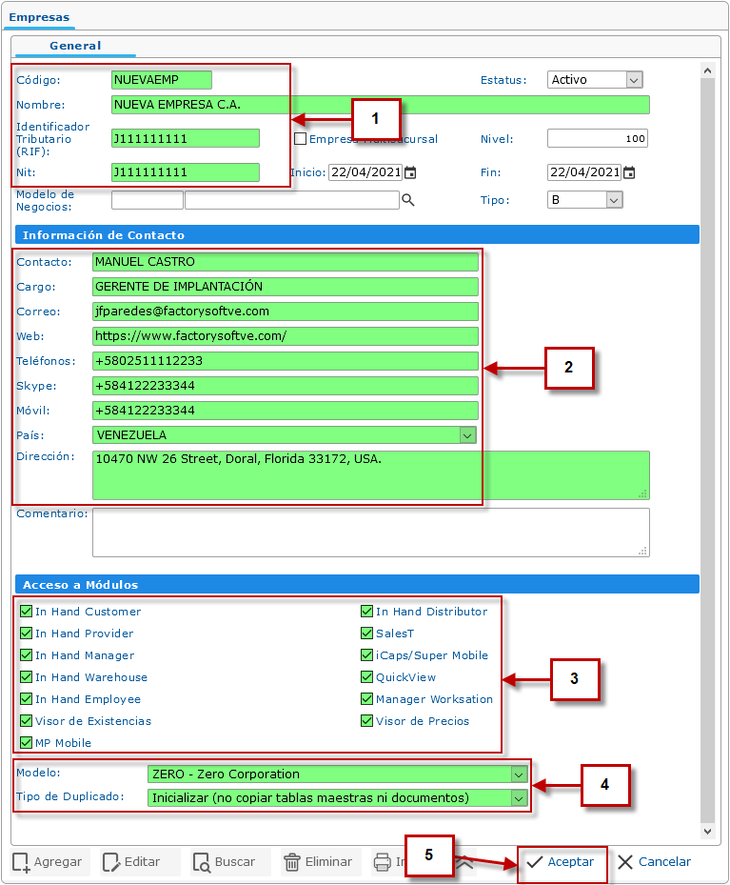Click the Fin date field
730x885 pixels.
point(584,172)
